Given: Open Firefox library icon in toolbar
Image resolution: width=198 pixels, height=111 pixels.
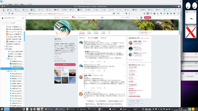Looking at the screenshot, I should tap(144, 14).
